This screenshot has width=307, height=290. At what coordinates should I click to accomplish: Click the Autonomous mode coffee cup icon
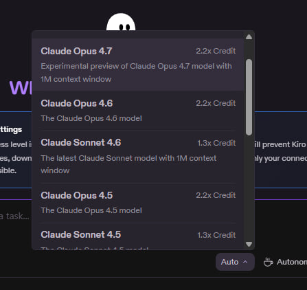tap(268, 262)
